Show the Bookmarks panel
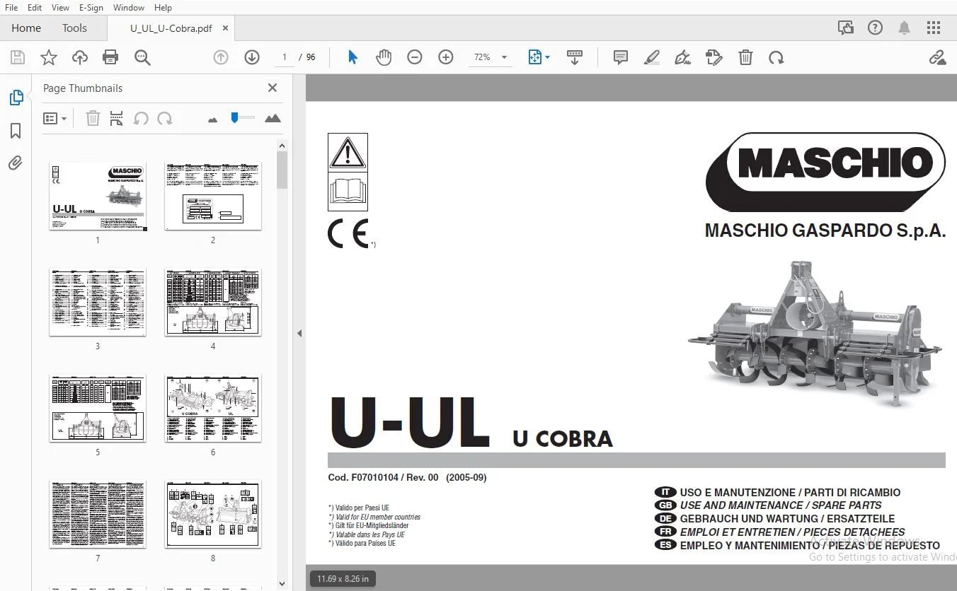This screenshot has width=957, height=591. point(16,131)
